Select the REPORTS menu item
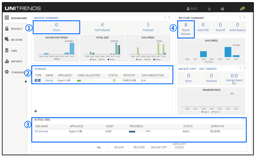 [x=16, y=62]
